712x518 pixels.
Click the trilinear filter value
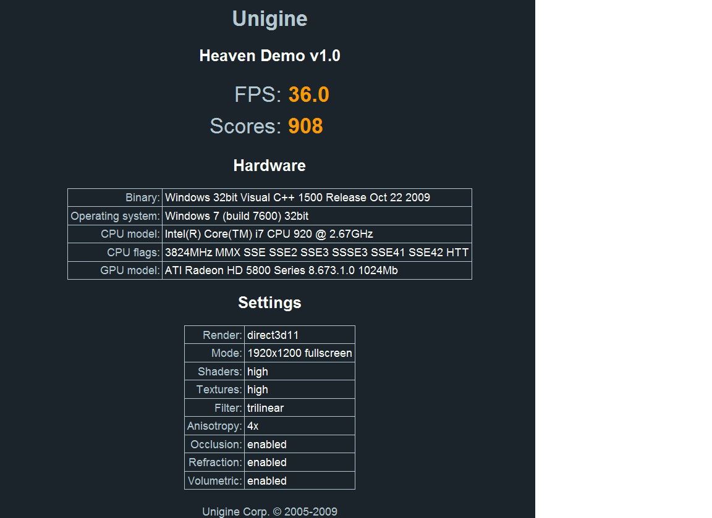tap(300, 407)
